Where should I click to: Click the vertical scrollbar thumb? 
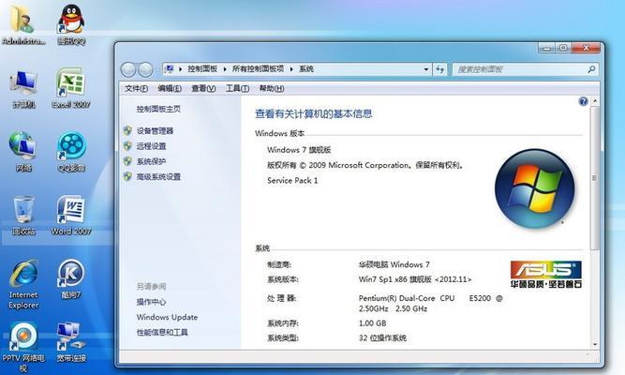pyautogui.click(x=594, y=178)
